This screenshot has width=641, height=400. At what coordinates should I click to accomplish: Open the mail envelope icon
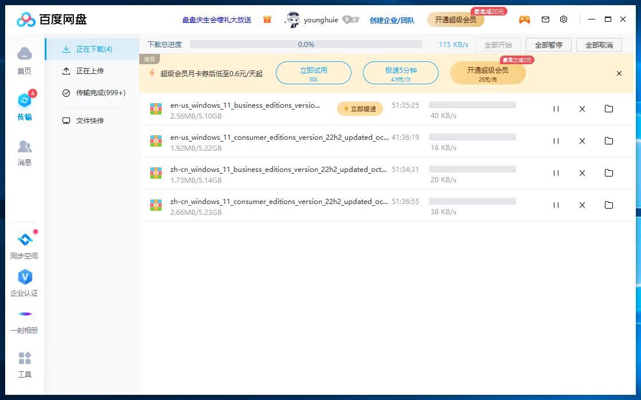click(545, 19)
